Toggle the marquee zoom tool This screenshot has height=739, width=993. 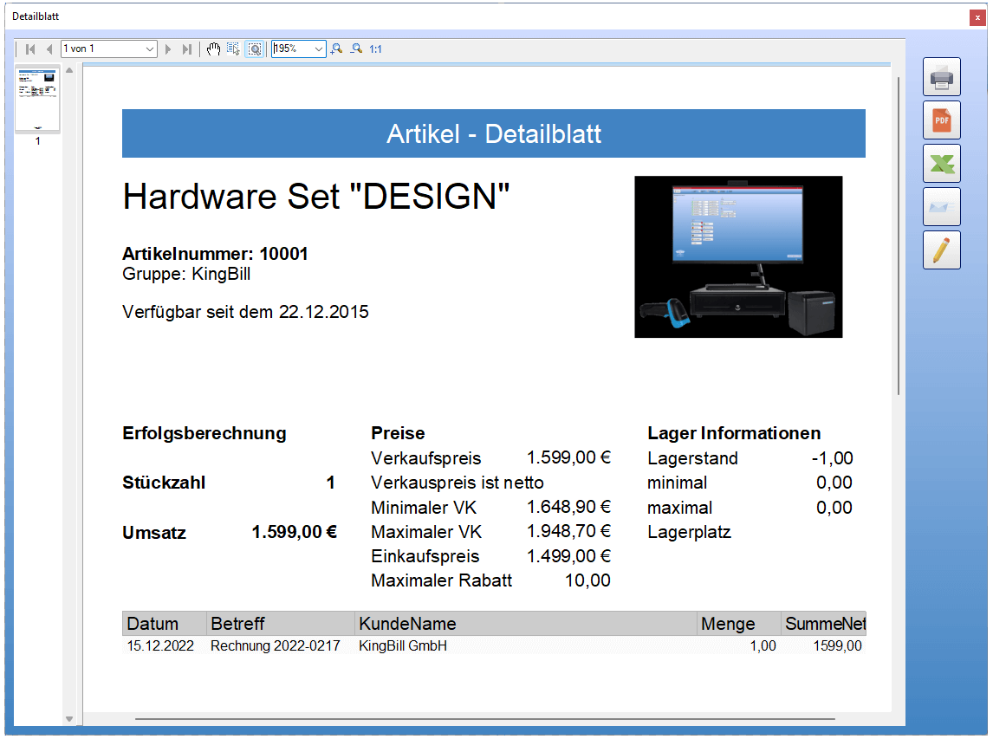tap(255, 49)
